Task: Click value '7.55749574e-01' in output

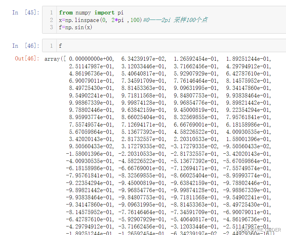Action: click(x=91, y=125)
